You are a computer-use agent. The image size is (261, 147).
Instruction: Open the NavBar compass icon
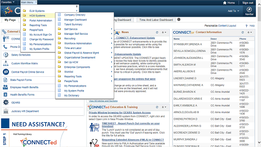click(x=249, y=9)
